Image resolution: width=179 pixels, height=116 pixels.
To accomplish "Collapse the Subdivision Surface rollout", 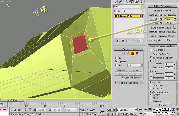I will (162, 46).
